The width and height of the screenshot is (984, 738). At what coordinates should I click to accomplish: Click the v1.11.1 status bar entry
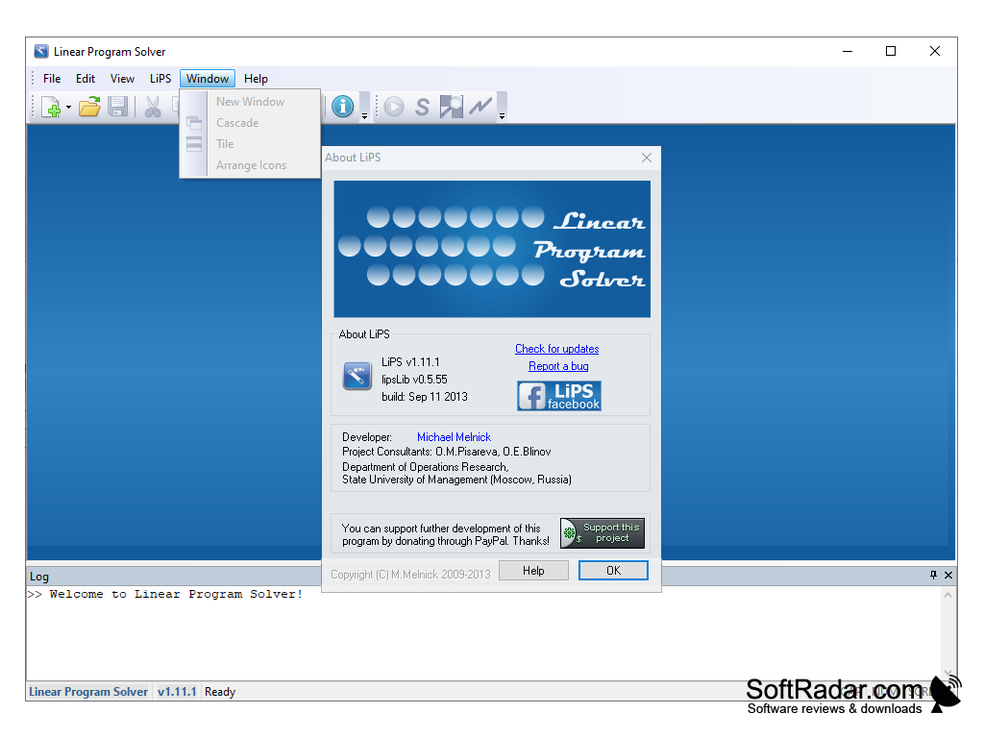tap(177, 692)
